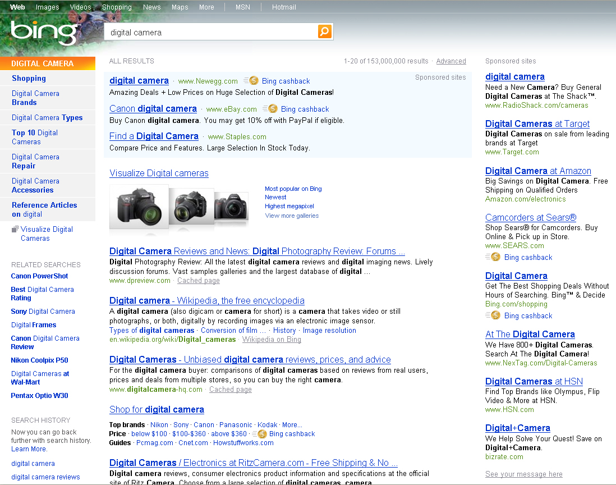Open the Wikipedia digital camera result
This screenshot has width=616, height=485.
click(206, 300)
